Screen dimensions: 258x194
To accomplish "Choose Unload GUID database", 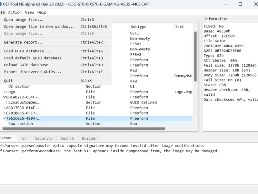I will (57, 65).
